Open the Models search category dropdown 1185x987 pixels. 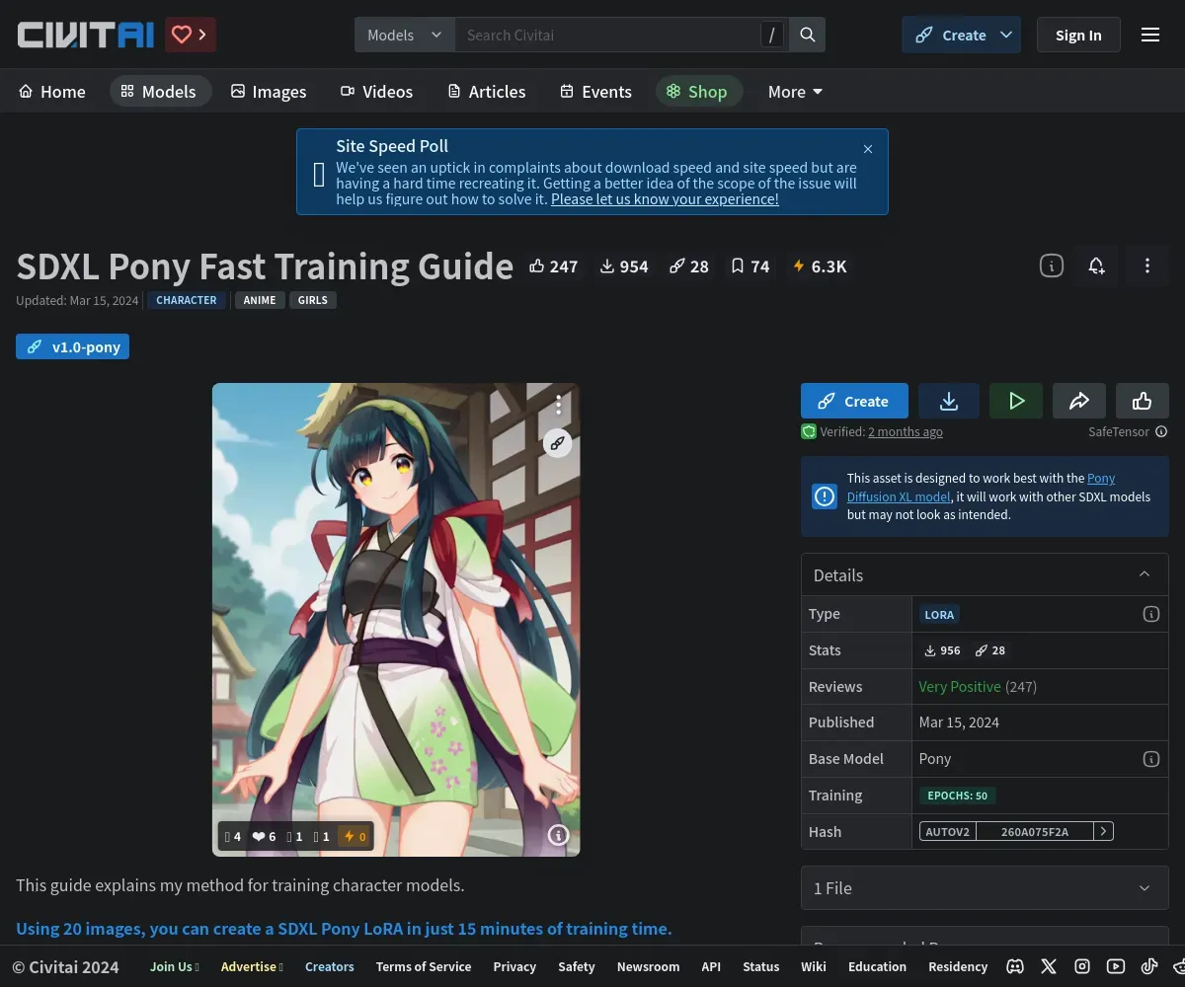(405, 35)
